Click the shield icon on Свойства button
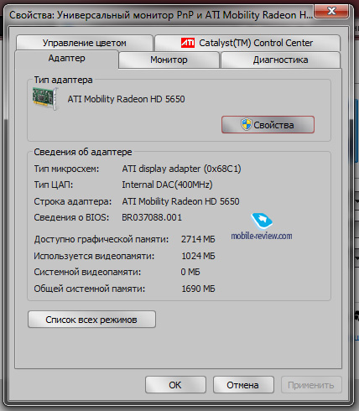The height and width of the screenshot is (411, 359). tap(246, 125)
